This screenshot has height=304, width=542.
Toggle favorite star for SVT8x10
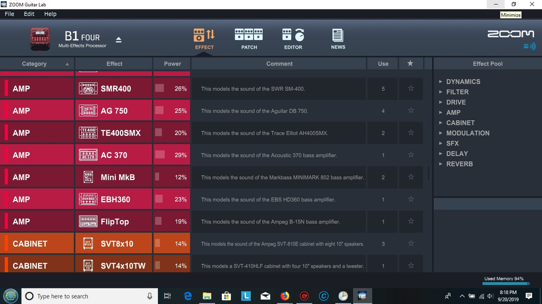click(x=411, y=244)
